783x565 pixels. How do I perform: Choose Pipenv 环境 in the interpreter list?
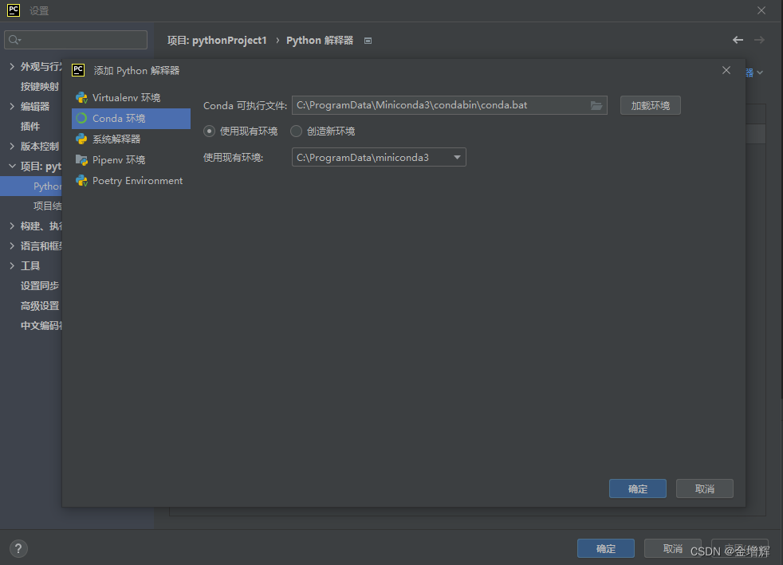point(132,159)
